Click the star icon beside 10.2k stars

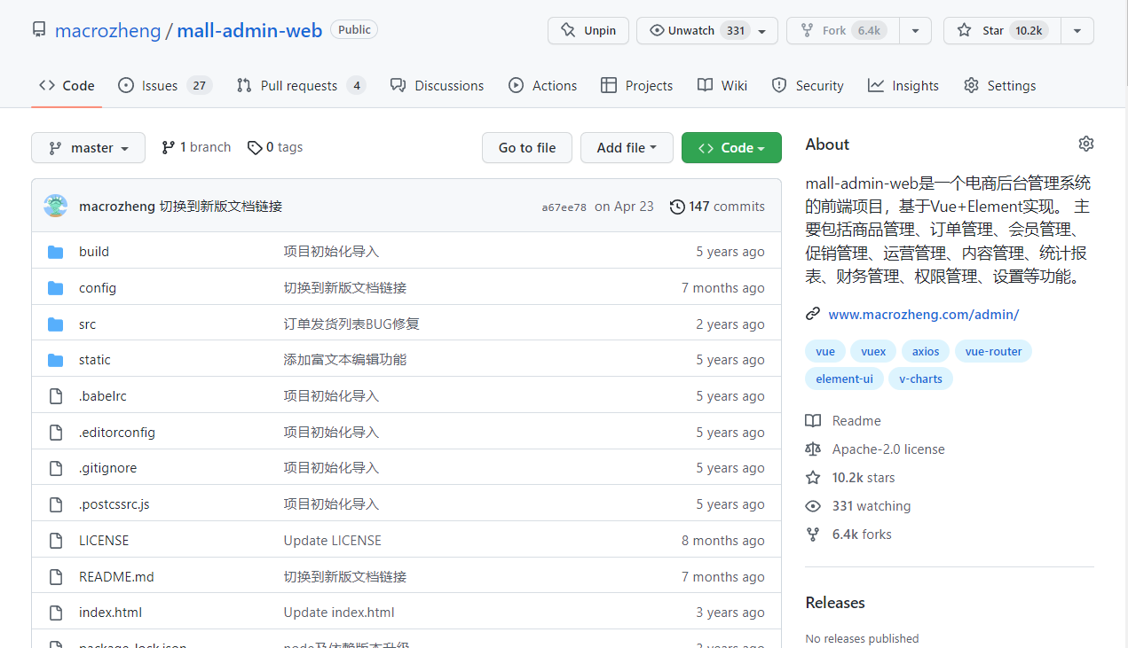[813, 478]
